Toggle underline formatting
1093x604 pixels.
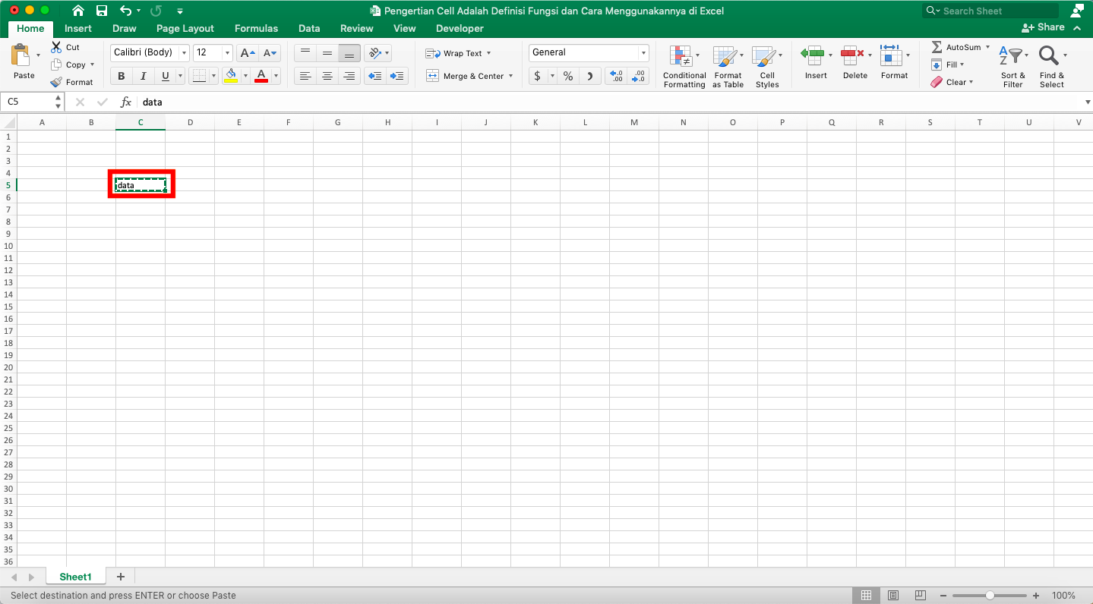tap(165, 76)
